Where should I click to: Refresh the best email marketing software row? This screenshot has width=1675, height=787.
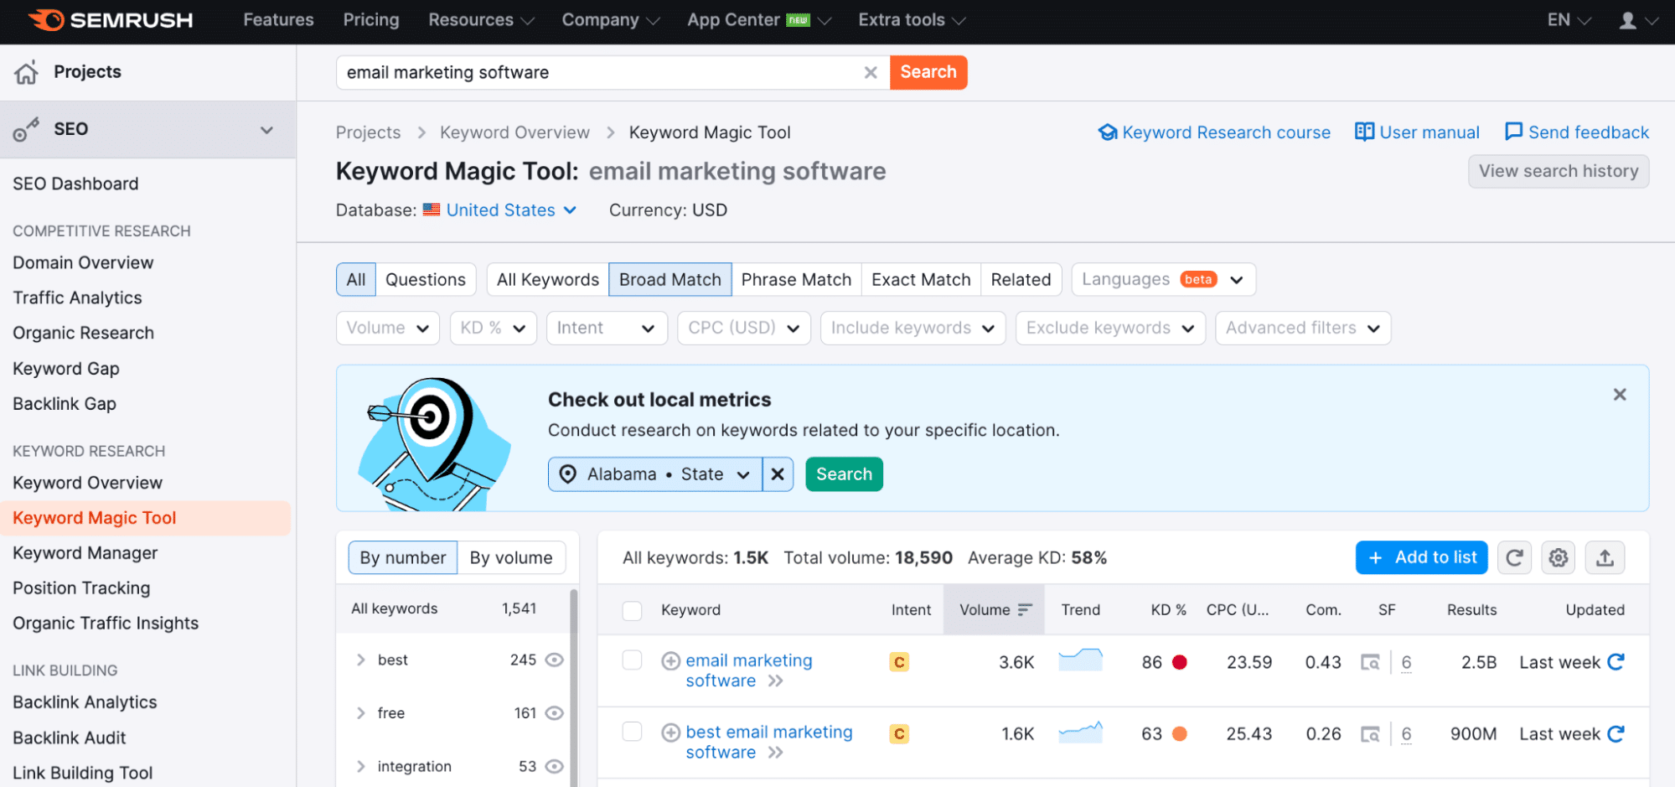pos(1616,734)
